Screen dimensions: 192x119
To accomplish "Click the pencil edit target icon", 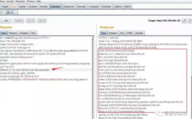I will click(184, 21).
